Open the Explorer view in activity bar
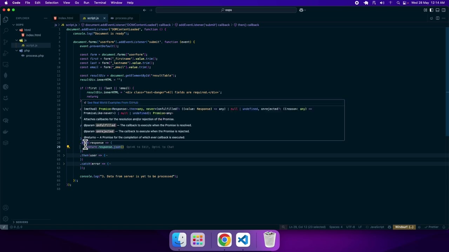 (6, 20)
